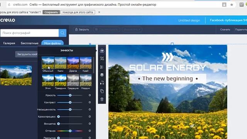Click the Яркость slider handle
Viewport: 247px width, 139px height.
(70, 95)
